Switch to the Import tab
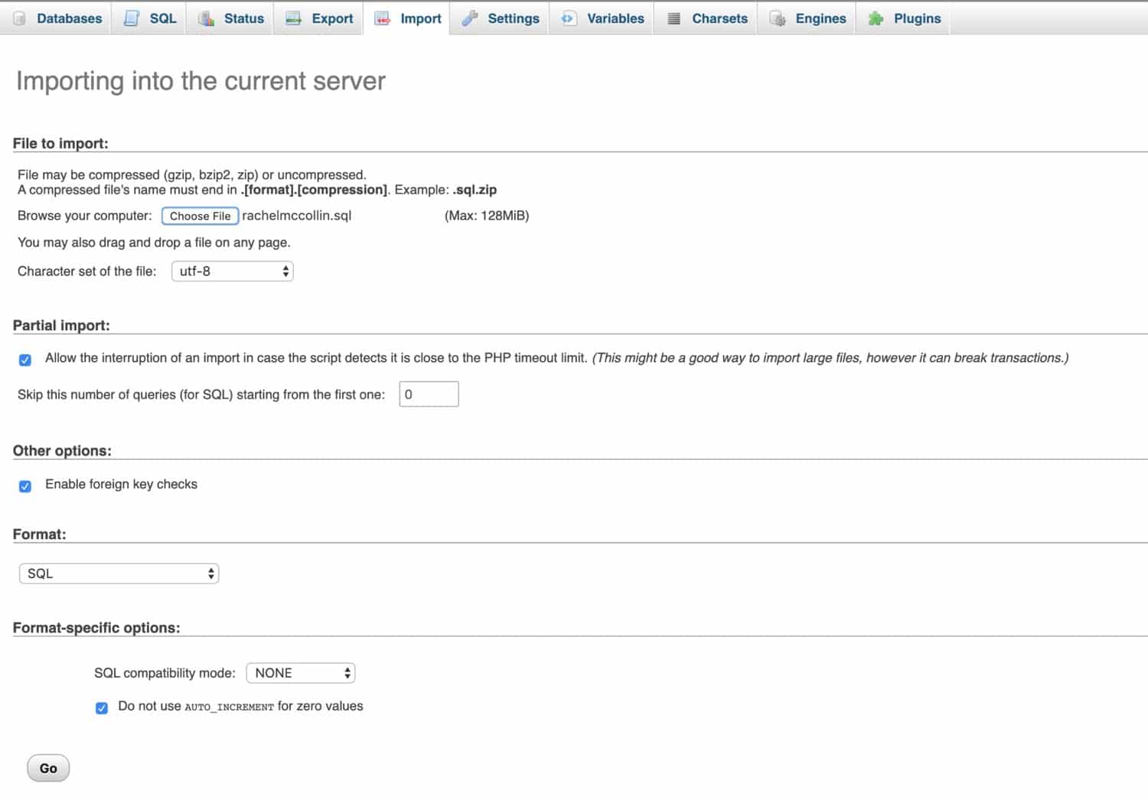This screenshot has width=1148, height=800. click(407, 18)
